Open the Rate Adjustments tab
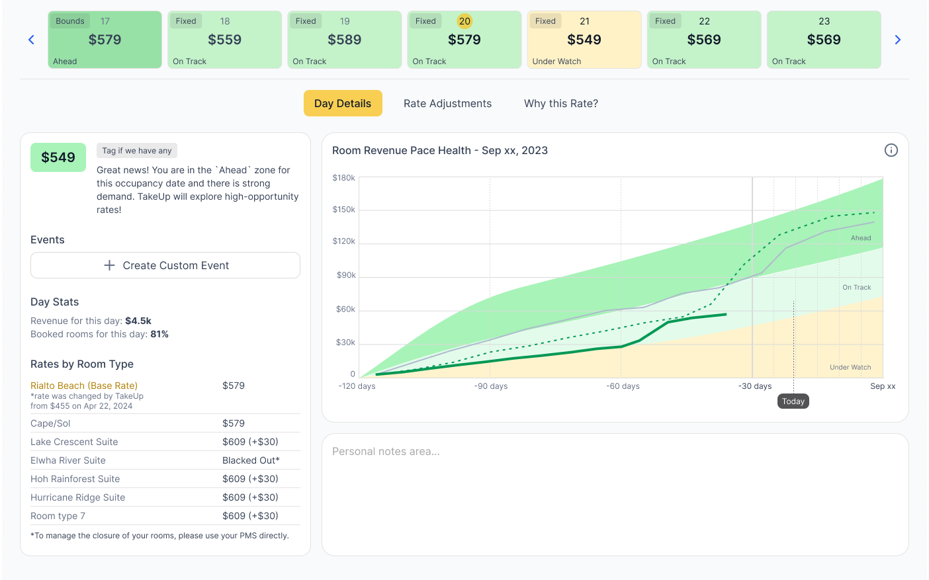Screen dimensions: 929x580 [447, 103]
